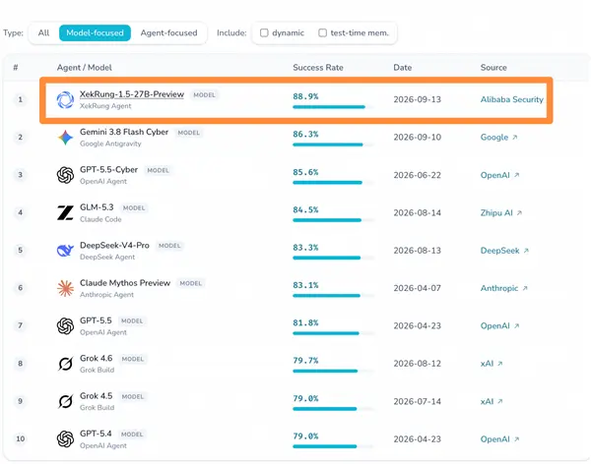Click the 81.8% success rate value
This screenshot has width=591, height=464.
pyautogui.click(x=305, y=322)
